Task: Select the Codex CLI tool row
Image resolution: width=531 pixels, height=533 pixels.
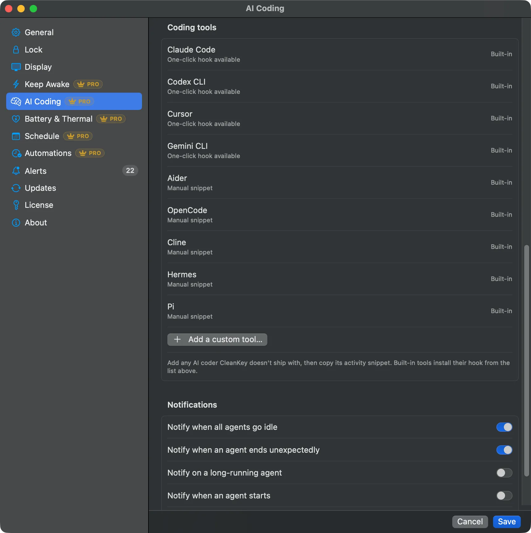Action: (x=340, y=86)
